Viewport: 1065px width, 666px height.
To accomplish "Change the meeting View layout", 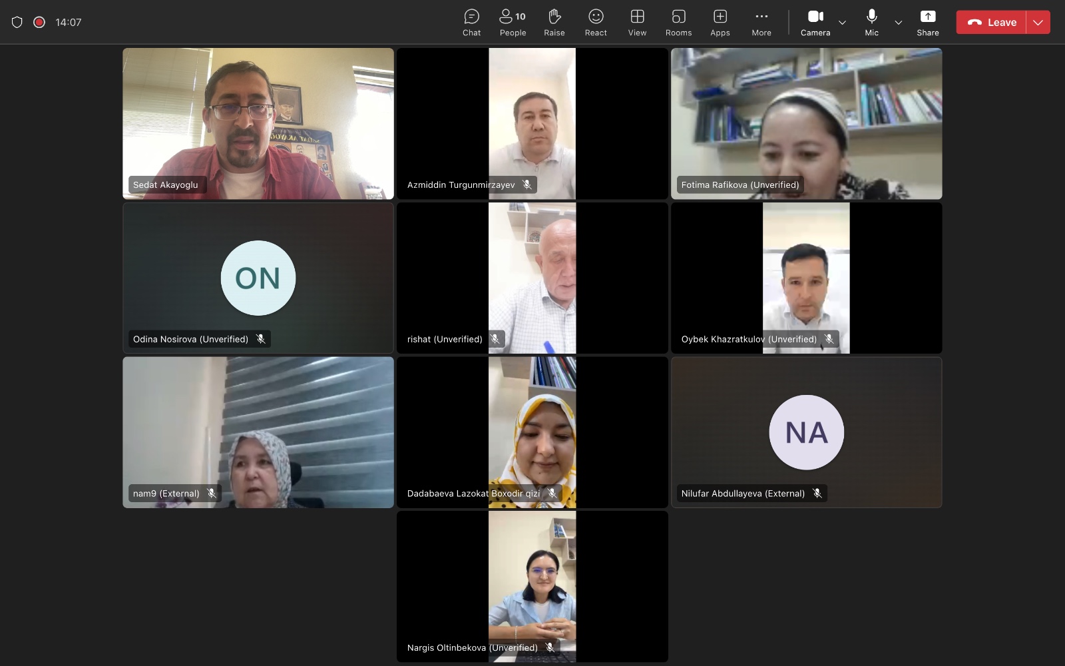I will [x=637, y=23].
